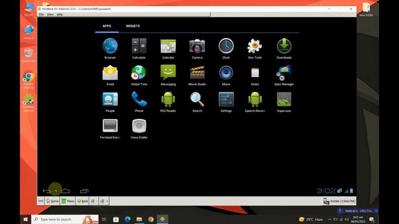
Task: Open the View menu
Action: click(50, 14)
